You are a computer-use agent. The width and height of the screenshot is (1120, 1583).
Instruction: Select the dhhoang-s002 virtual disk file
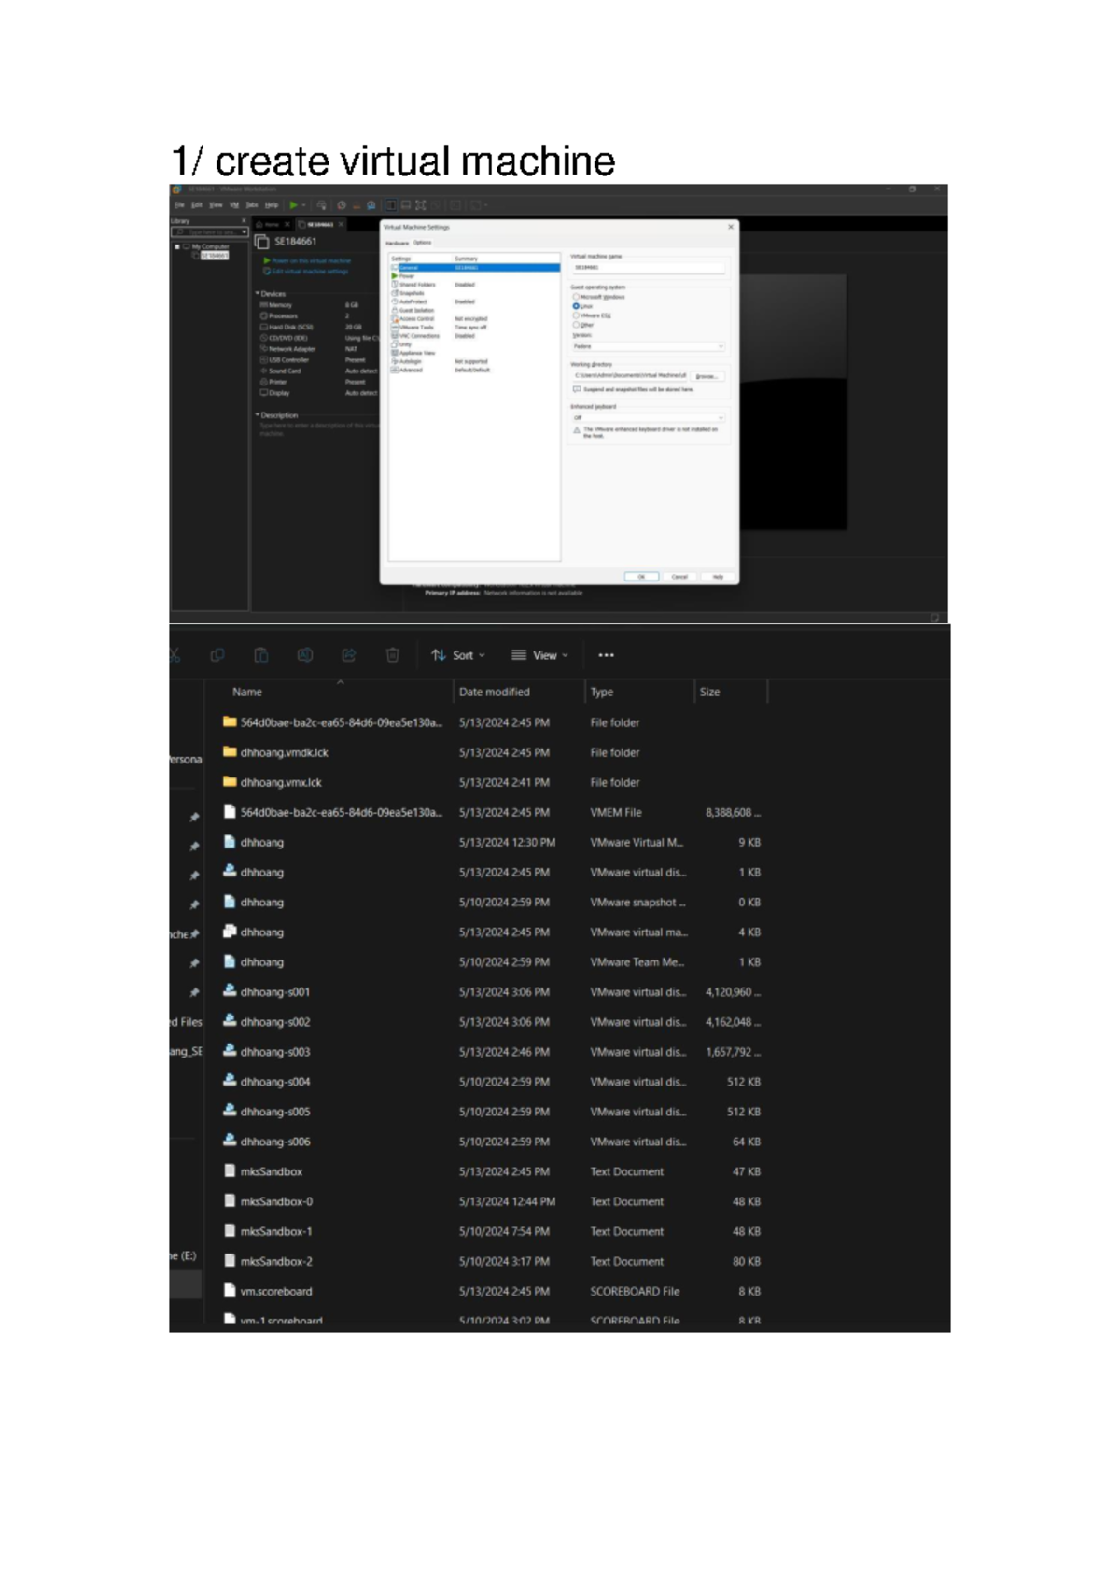(492, 1021)
